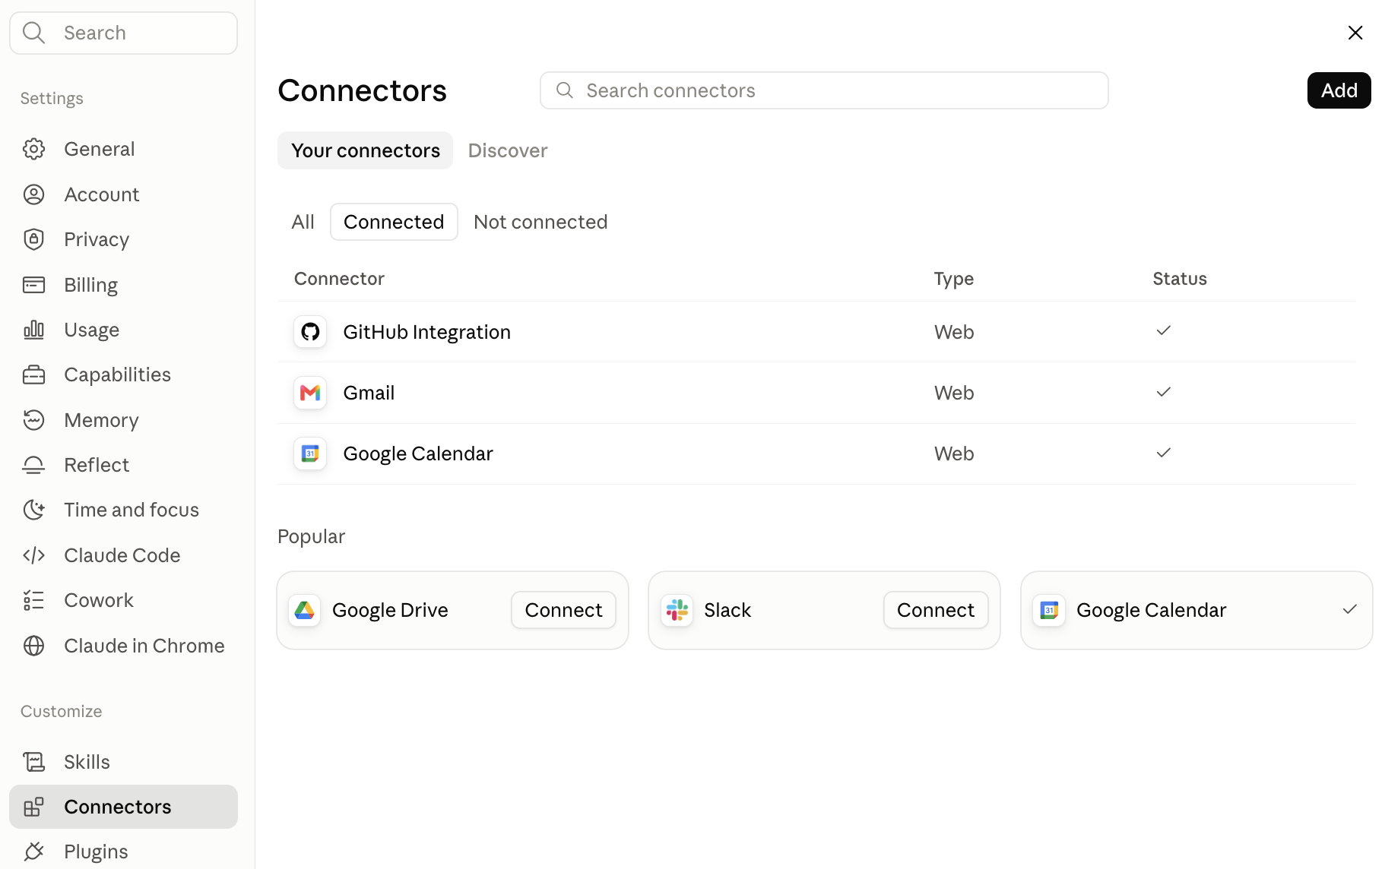Click the Connector column header
This screenshot has height=869, width=1385.
coord(339,279)
